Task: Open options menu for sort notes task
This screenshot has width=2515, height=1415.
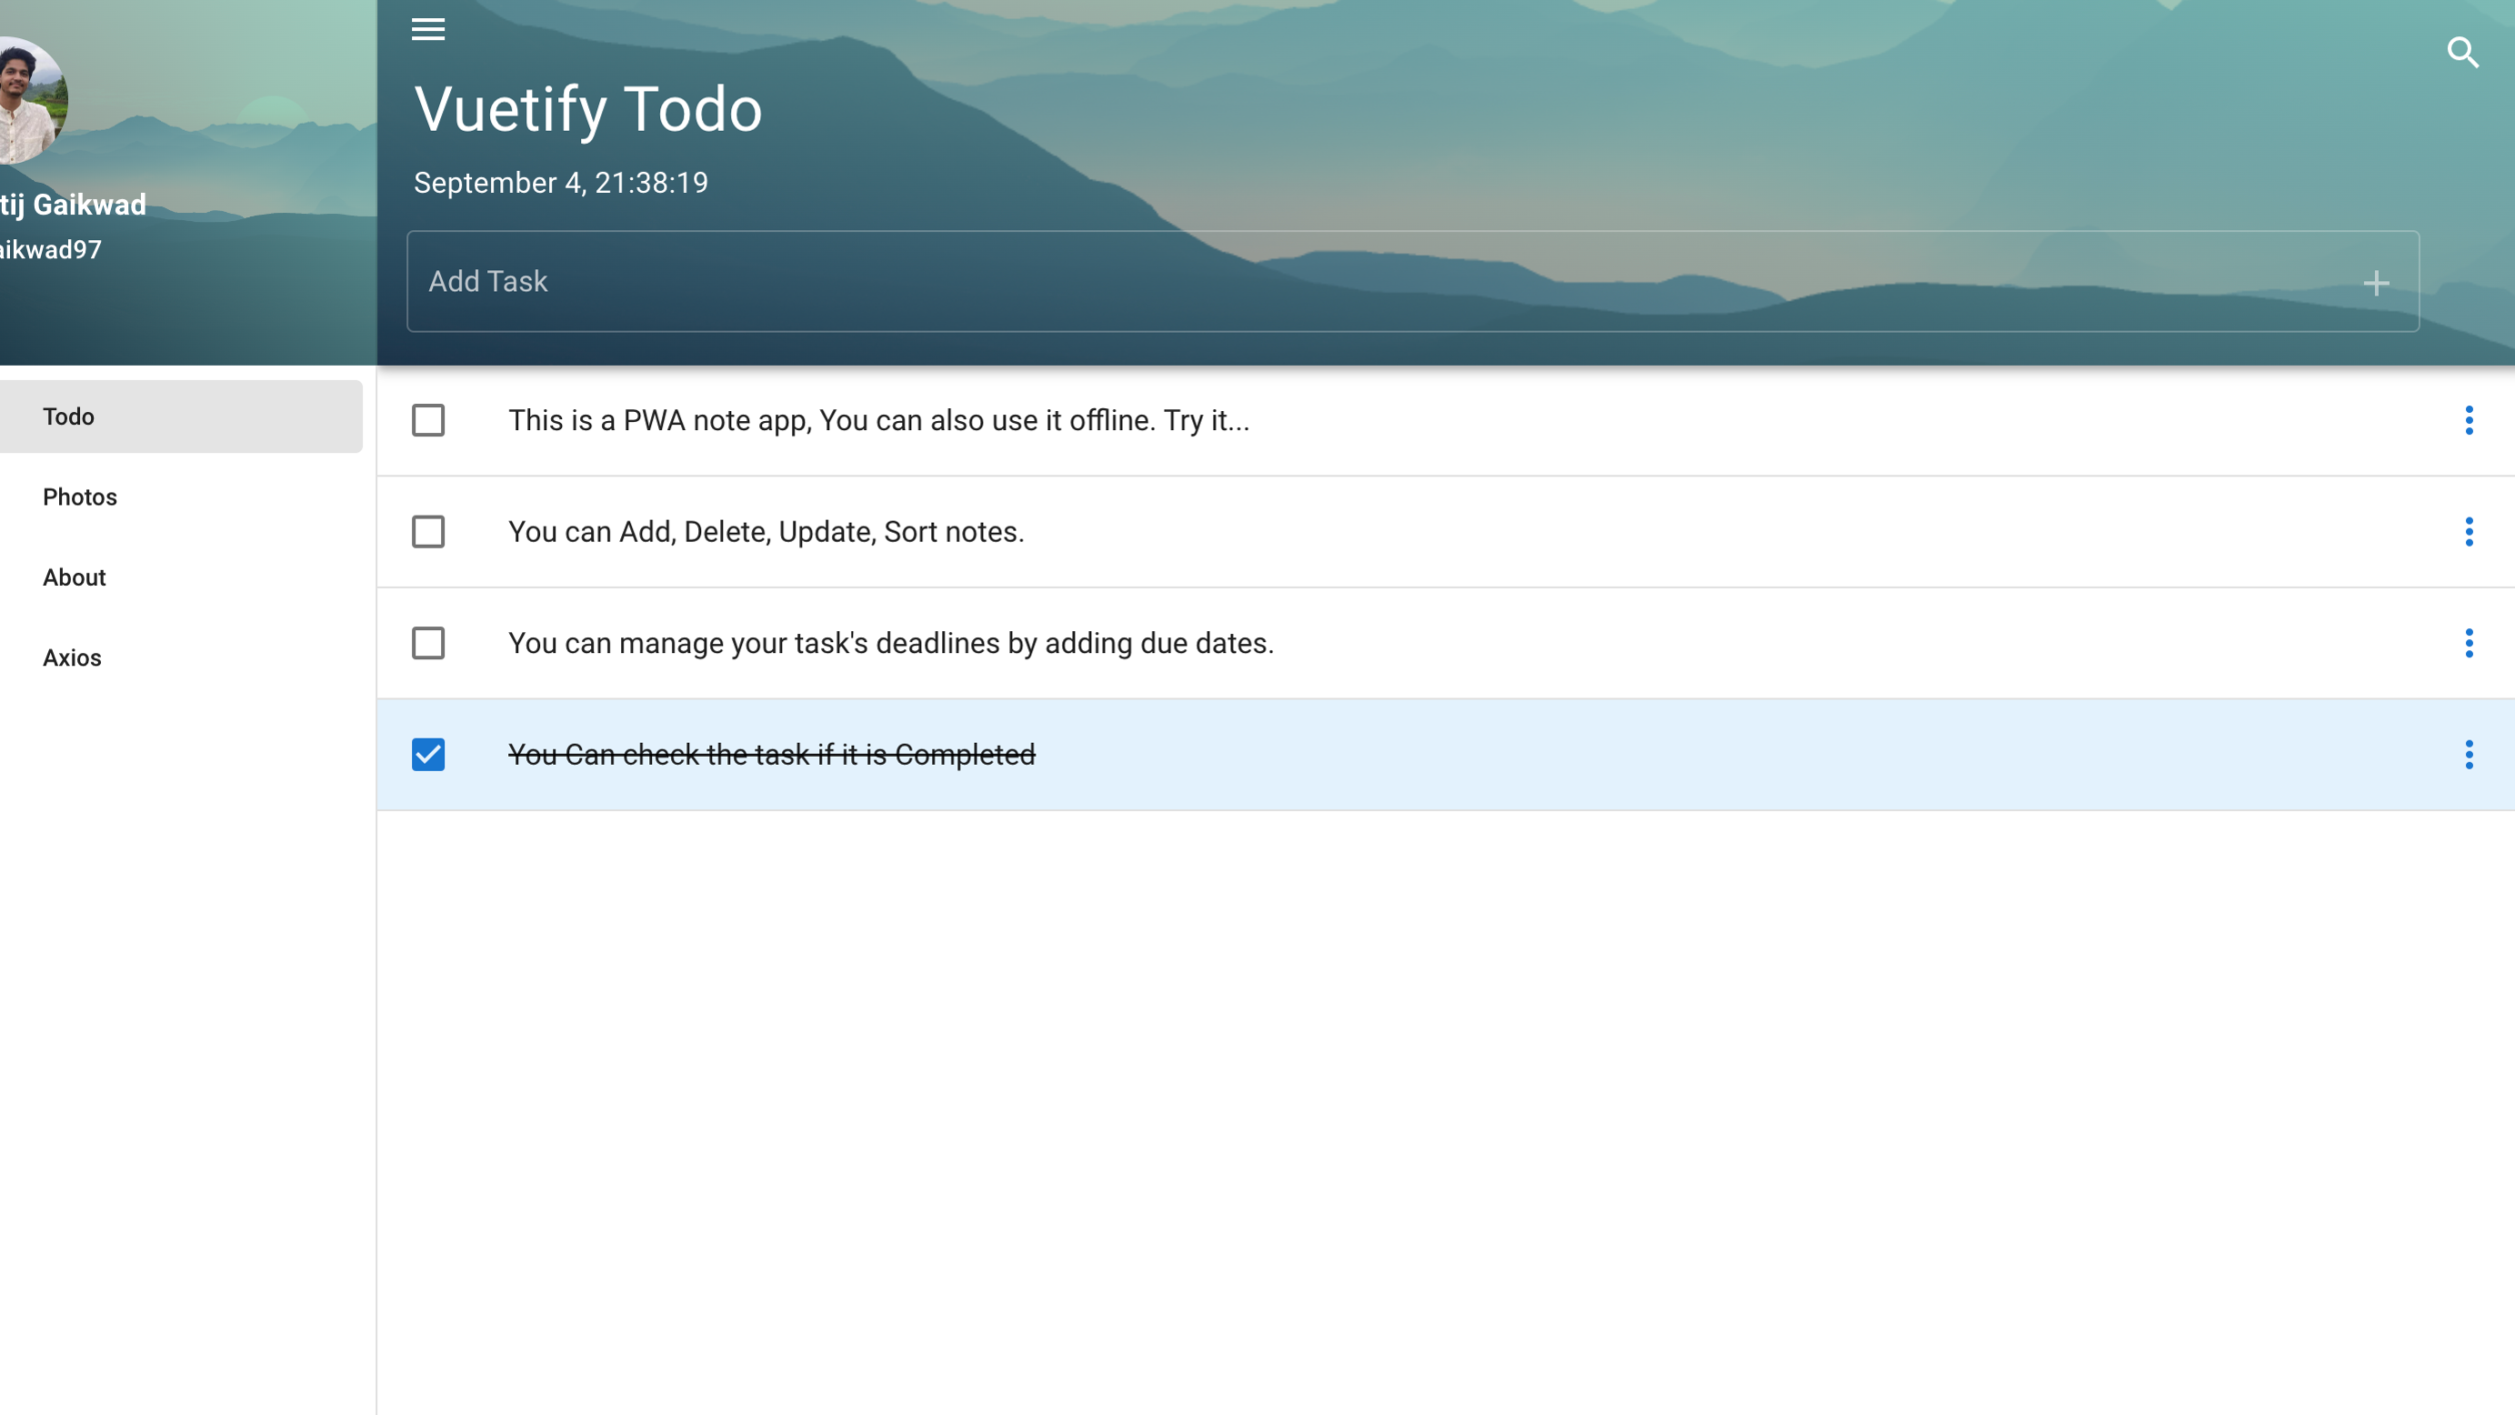Action: (x=2470, y=531)
